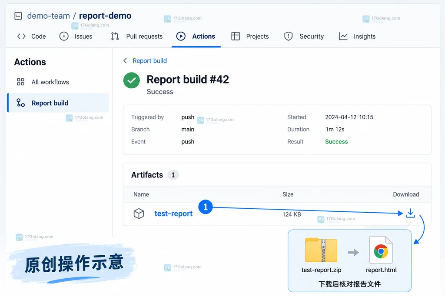The image size is (445, 297).
Task: Click the Download column header
Action: [406, 194]
